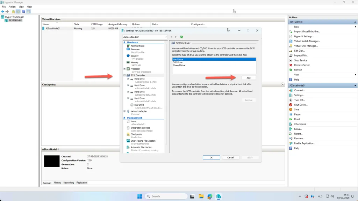Expand the Network Adapter tree node
The image size is (358, 201).
(x=124, y=111)
